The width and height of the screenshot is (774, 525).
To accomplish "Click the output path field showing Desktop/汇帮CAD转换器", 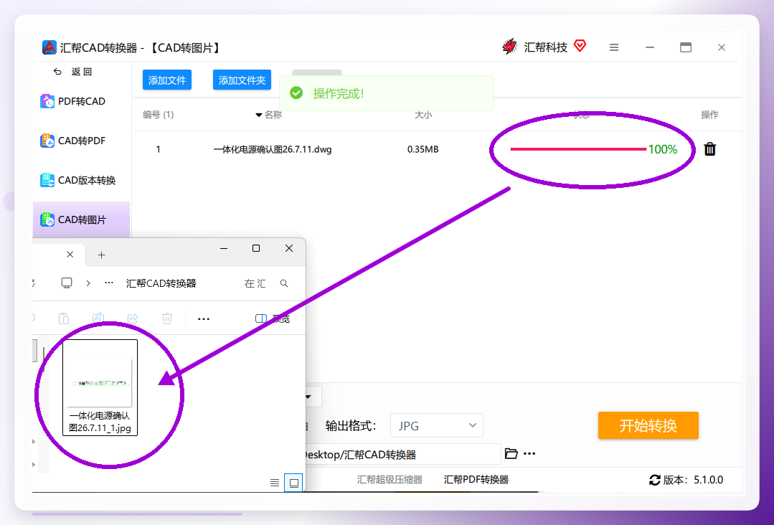I will coord(403,455).
